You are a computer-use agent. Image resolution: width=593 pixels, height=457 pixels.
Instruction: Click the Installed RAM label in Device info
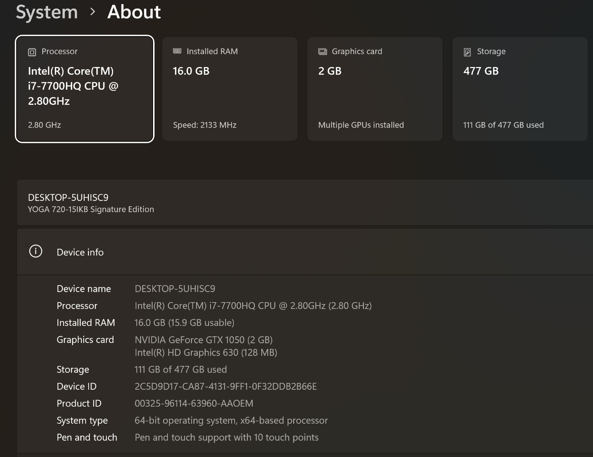[86, 323]
